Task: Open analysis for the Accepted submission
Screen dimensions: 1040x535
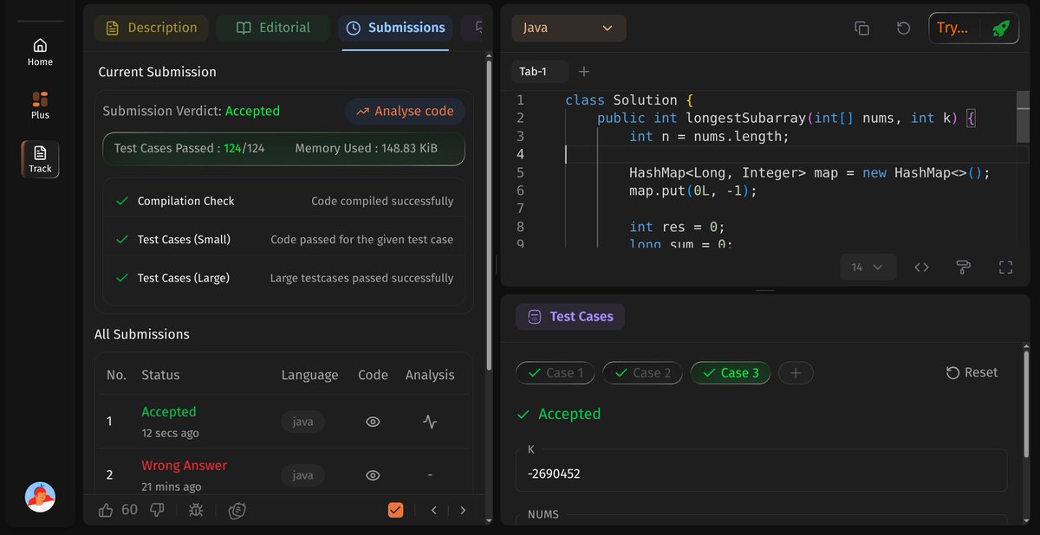Action: (x=430, y=422)
